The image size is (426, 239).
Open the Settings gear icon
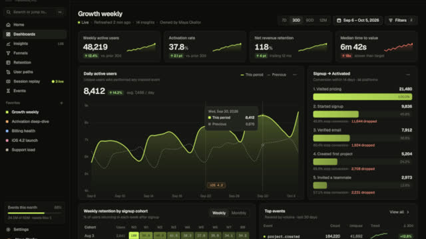tap(8, 230)
